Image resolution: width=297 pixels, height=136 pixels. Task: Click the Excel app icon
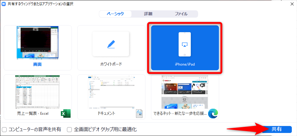coord(65,114)
